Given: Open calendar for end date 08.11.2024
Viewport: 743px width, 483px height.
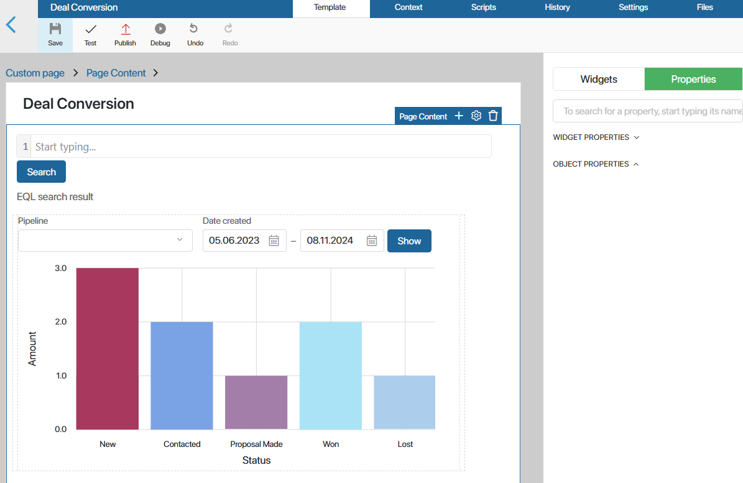Looking at the screenshot, I should tap(372, 241).
